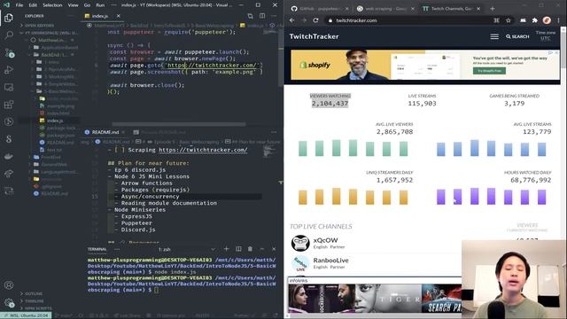Create a new terminal with plus icon
The width and height of the screenshot is (567, 319).
point(226,249)
